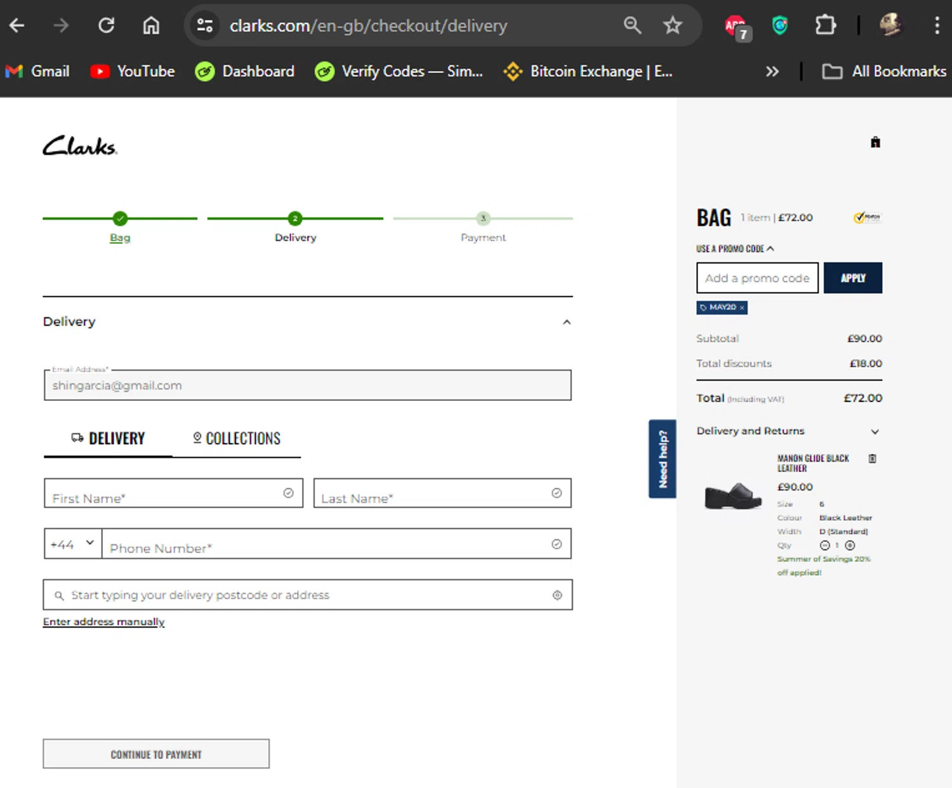Collapse the Use a Promo Code section
This screenshot has width=952, height=788.
click(x=735, y=249)
